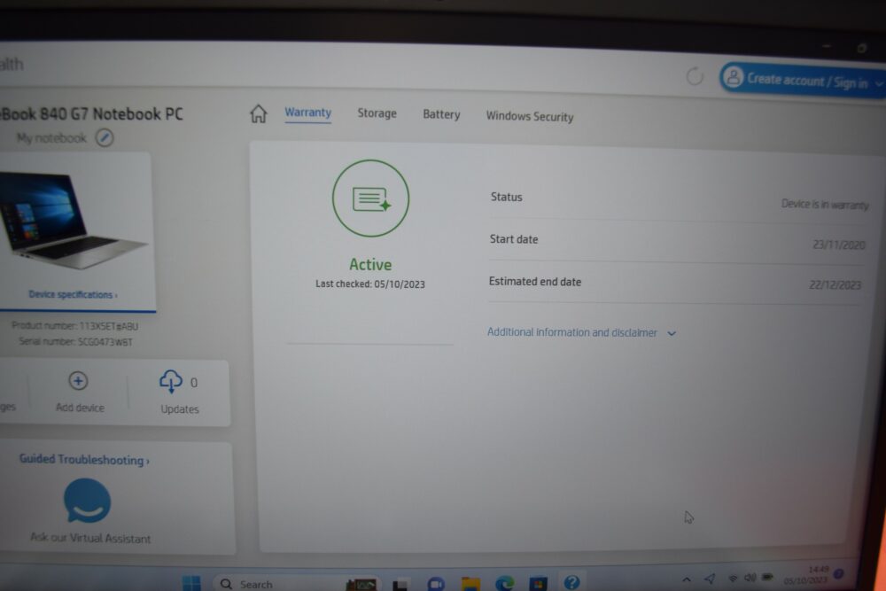Open the Virtual Assistant chat bubble icon
886x591 pixels.
click(x=87, y=501)
